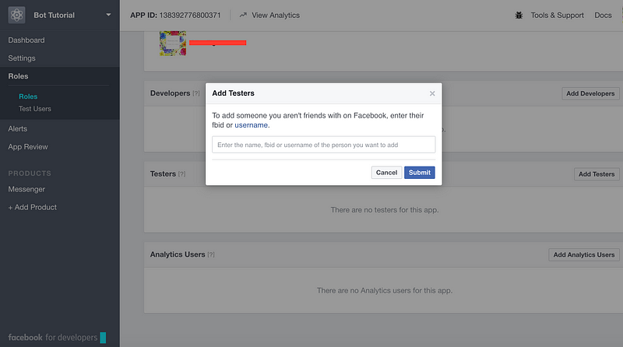The width and height of the screenshot is (623, 347).
Task: Click the bug report icon
Action: tap(519, 15)
